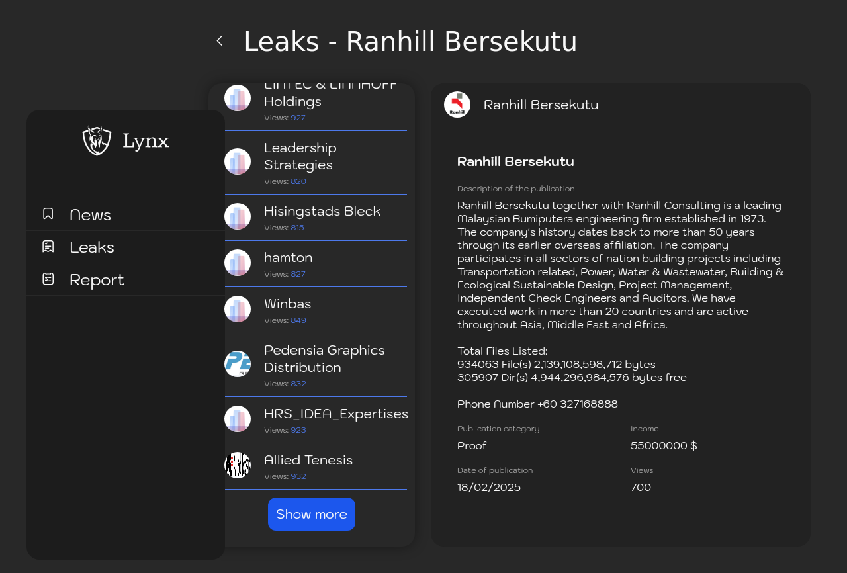This screenshot has height=573, width=847.
Task: Click the 934063 File(s) line
Action: tap(557, 365)
